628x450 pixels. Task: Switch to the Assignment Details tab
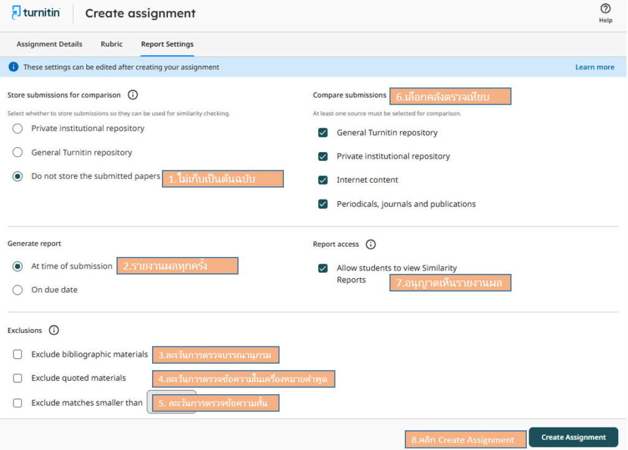tap(49, 44)
